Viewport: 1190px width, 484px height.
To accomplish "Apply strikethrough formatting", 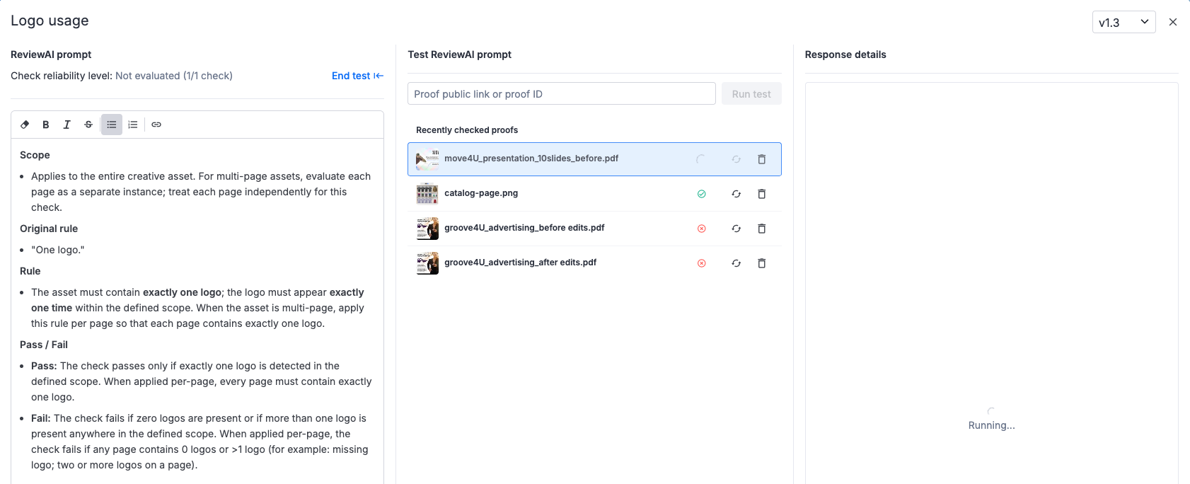I will pyautogui.click(x=88, y=125).
